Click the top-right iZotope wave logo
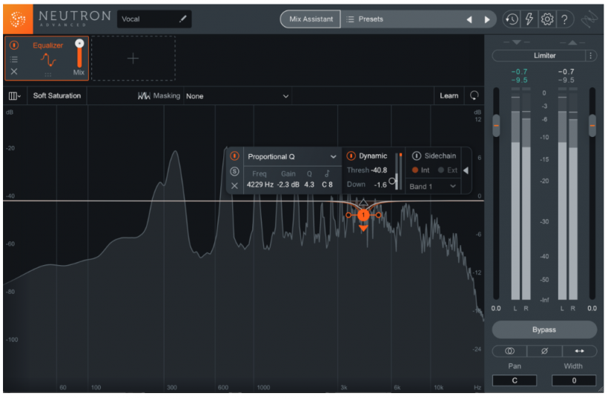This screenshot has width=608, height=399. (x=589, y=19)
